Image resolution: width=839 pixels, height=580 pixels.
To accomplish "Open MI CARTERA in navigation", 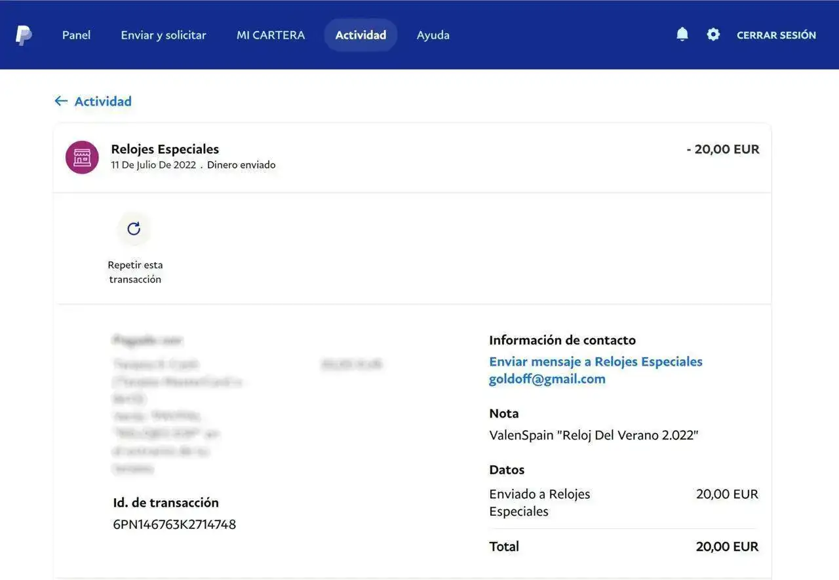I will 271,35.
